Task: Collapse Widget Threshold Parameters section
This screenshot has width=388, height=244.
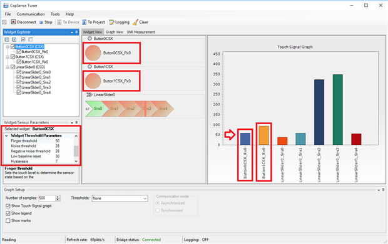Action: click(6, 135)
